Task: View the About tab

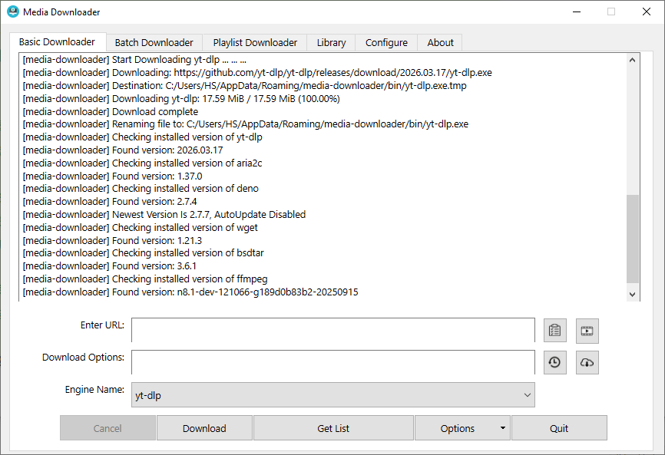Action: (439, 42)
